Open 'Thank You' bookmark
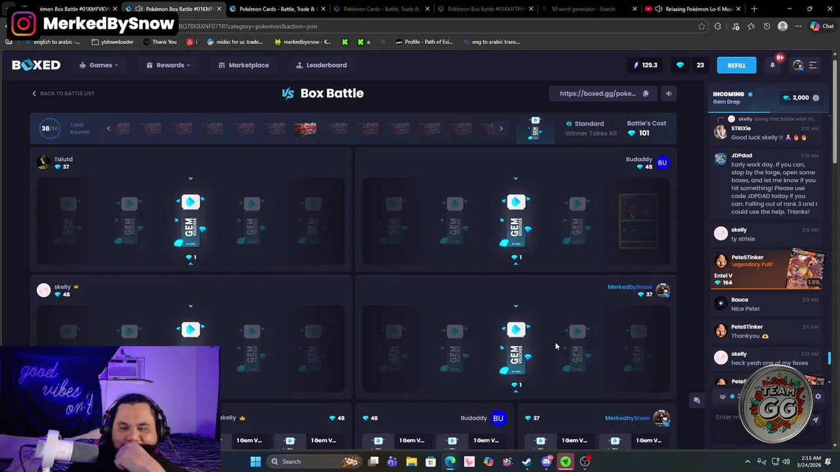 [x=159, y=42]
